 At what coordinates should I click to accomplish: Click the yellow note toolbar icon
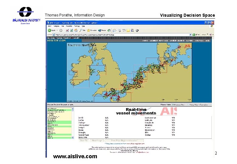128,30
